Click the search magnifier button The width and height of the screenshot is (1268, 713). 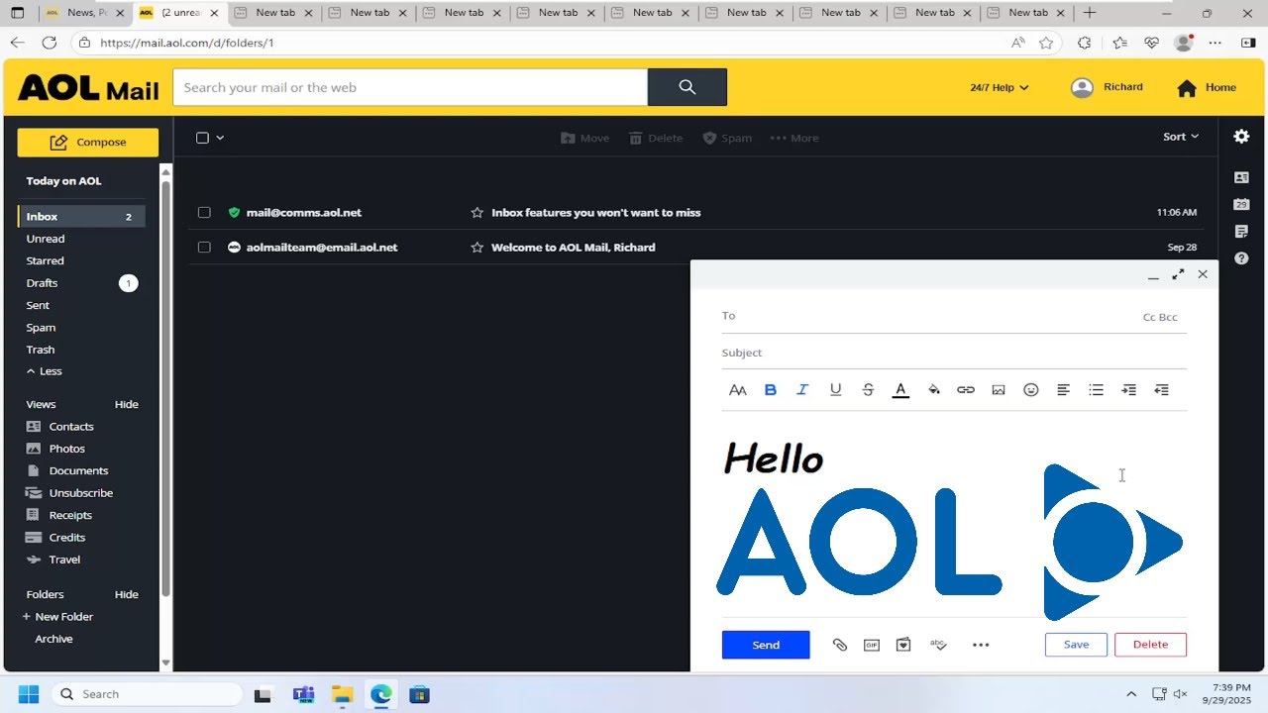687,87
